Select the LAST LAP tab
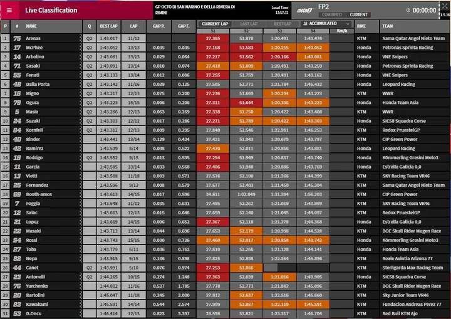Image resolution: width=451 pixels, height=319 pixels. pos(249,24)
